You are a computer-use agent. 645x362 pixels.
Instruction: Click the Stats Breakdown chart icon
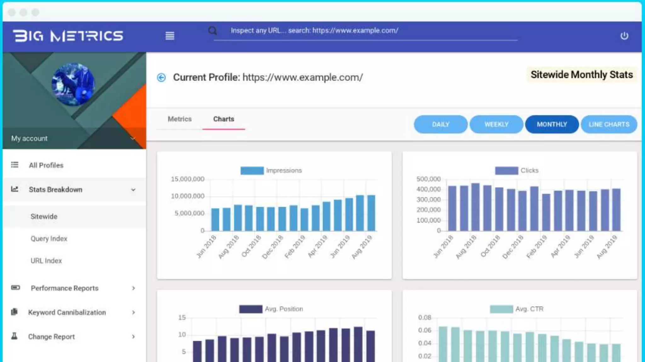(x=14, y=189)
